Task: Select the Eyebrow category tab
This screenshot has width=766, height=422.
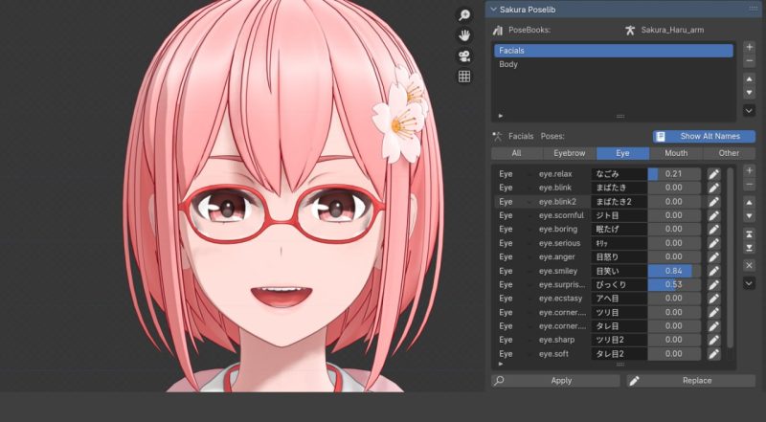Action: [x=569, y=153]
